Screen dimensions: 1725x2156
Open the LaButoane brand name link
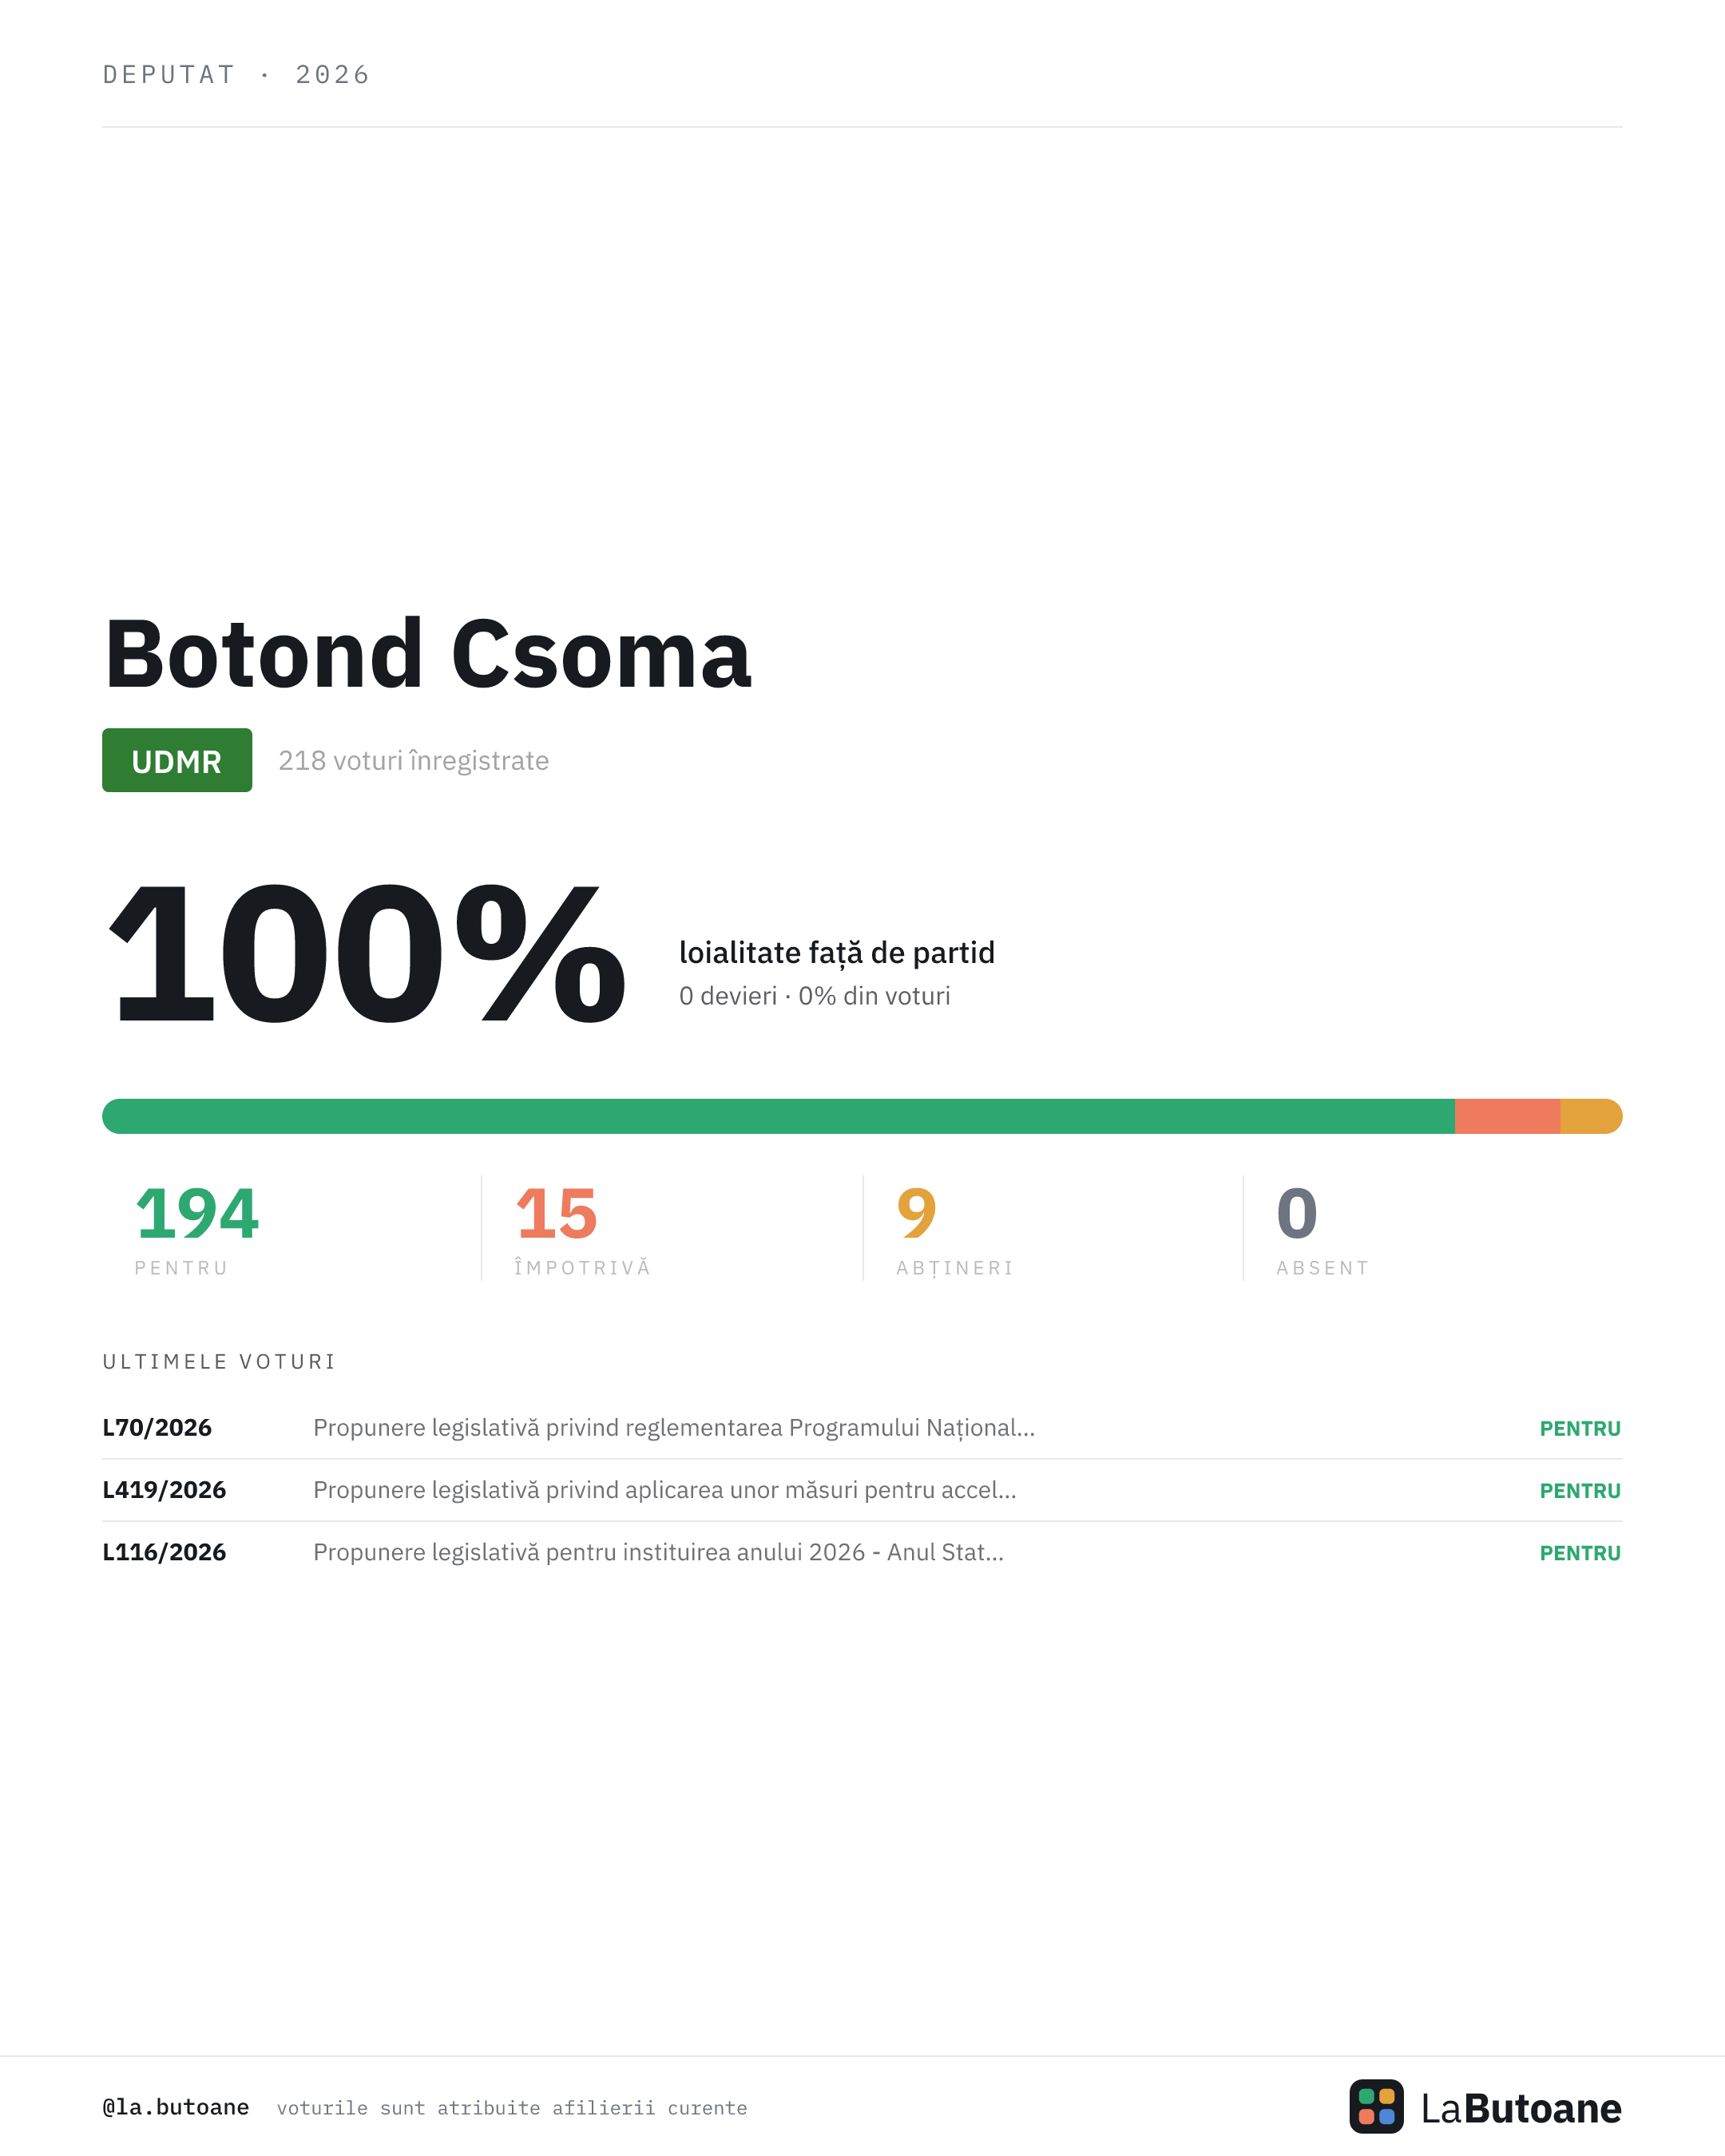(x=1521, y=2108)
